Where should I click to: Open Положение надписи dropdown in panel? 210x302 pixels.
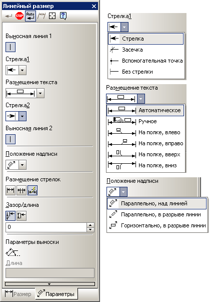22,165
